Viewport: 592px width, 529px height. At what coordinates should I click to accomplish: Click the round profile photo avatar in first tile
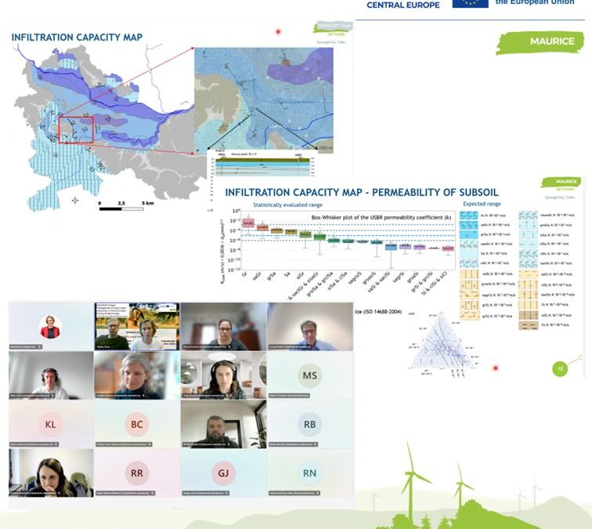50,327
